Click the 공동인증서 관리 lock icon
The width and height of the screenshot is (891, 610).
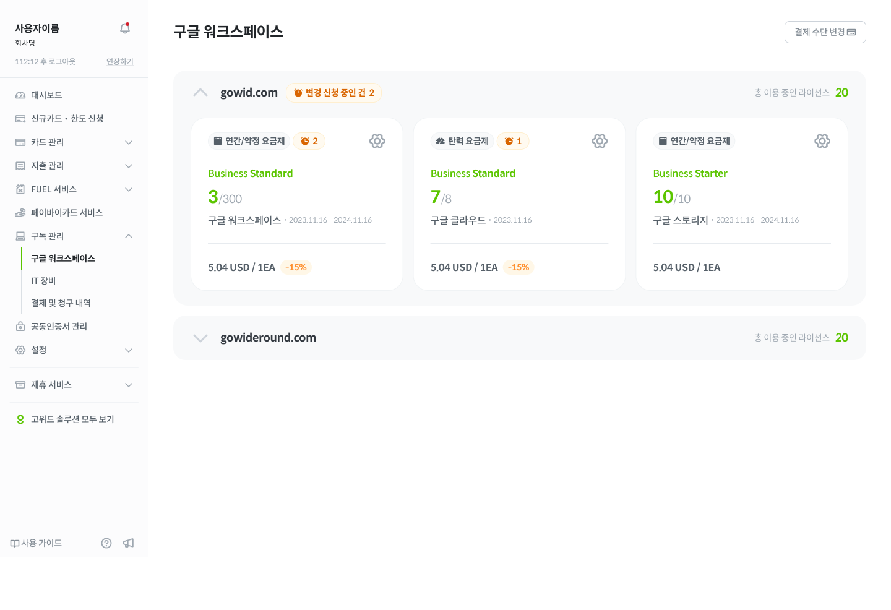click(20, 327)
